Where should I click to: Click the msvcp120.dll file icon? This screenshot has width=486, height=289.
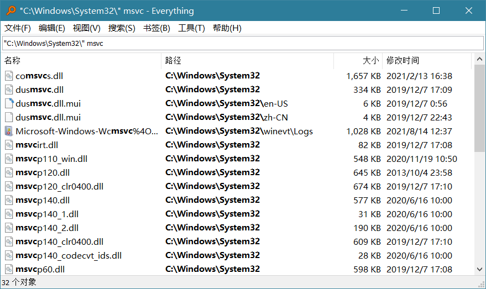tap(9, 172)
